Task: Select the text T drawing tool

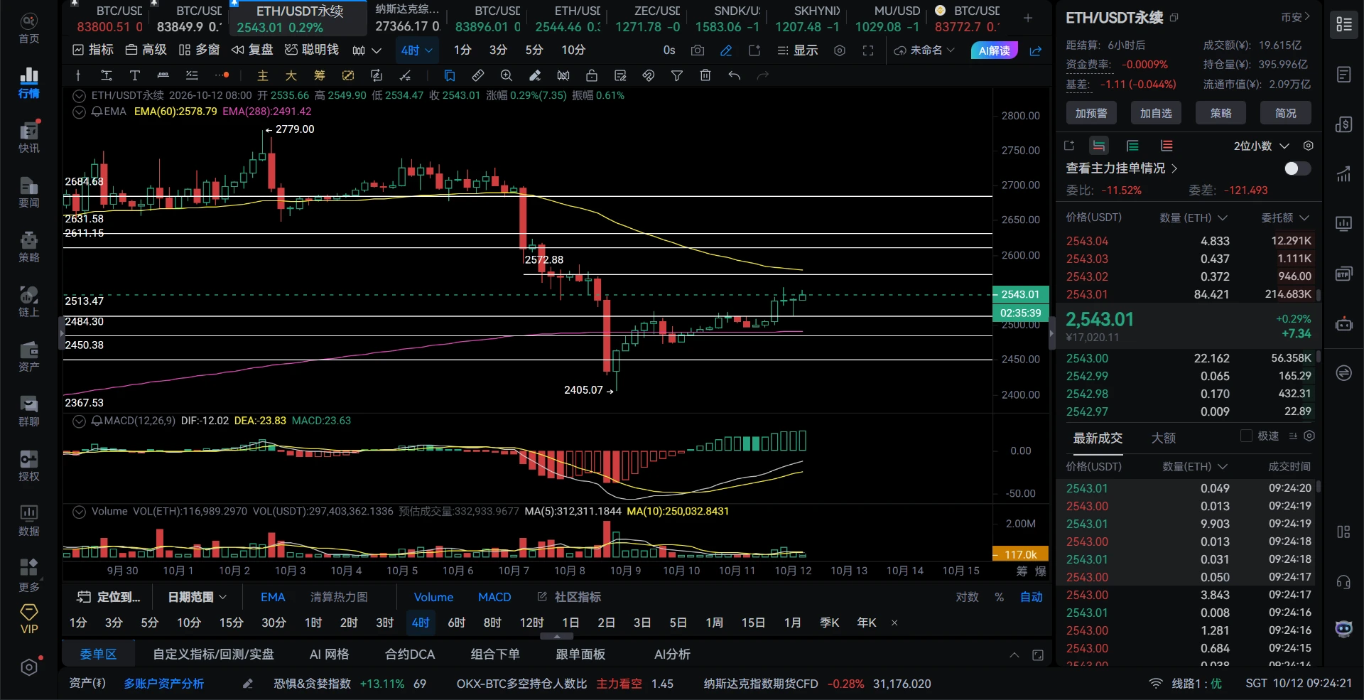Action: pyautogui.click(x=135, y=75)
